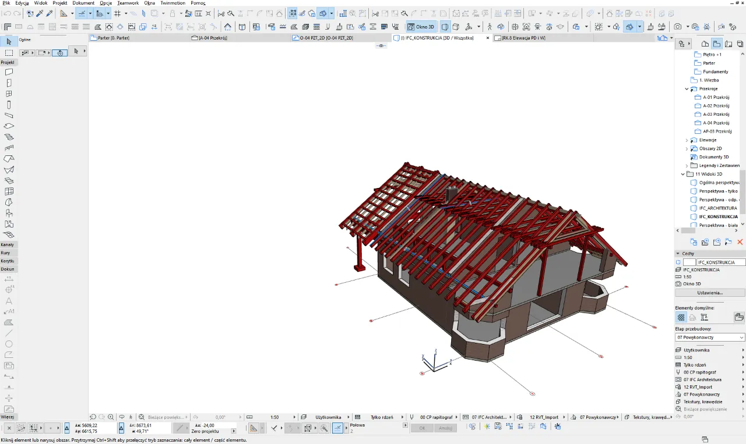Toggle the grid snap hash icon
Screen dimensions: 746x444
pos(118,13)
